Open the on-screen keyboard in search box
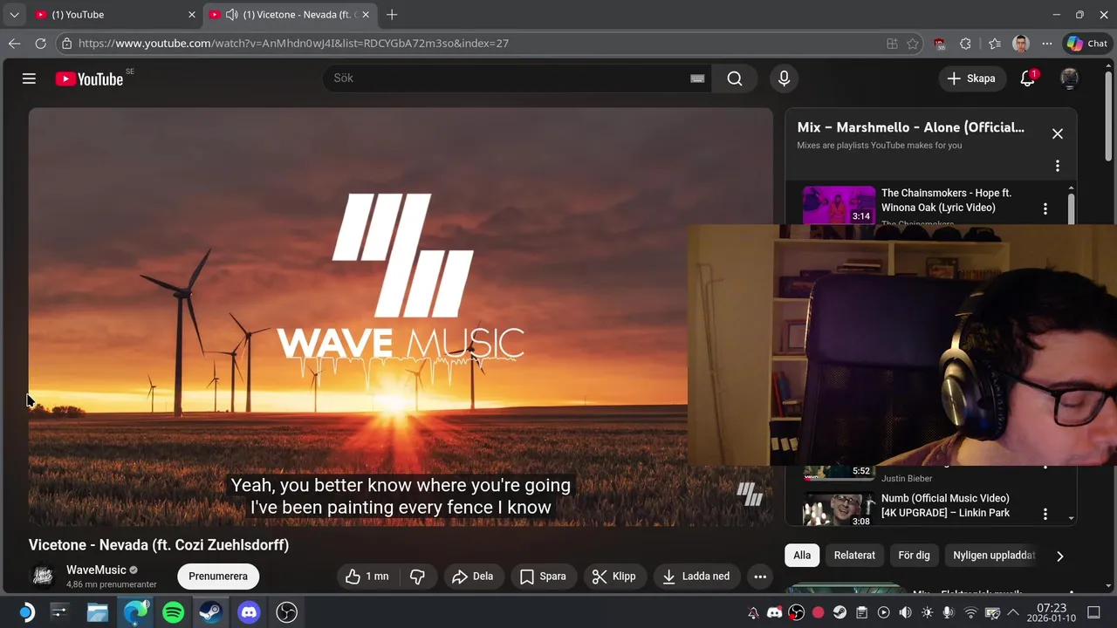Image resolution: width=1117 pixels, height=628 pixels. (x=697, y=78)
